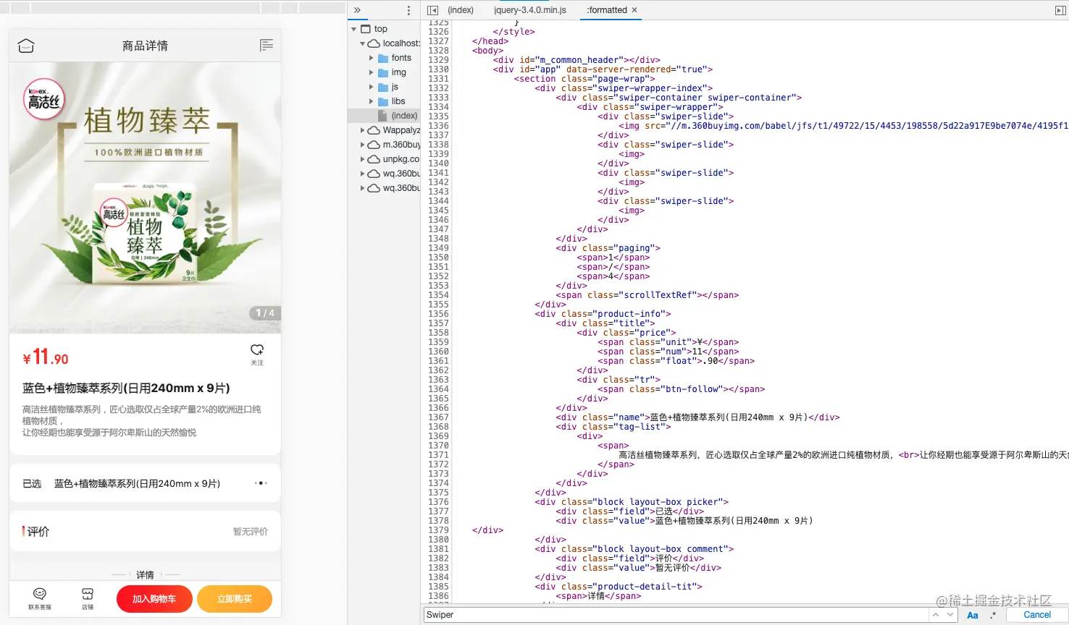Click the cloud icon beside Wappalyzer
The height and width of the screenshot is (625, 1069).
click(x=374, y=130)
